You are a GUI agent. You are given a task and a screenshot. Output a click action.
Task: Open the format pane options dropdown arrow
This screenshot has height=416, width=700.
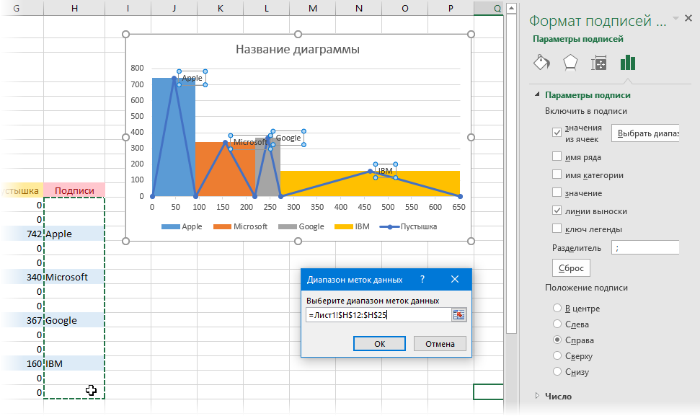[x=675, y=18]
